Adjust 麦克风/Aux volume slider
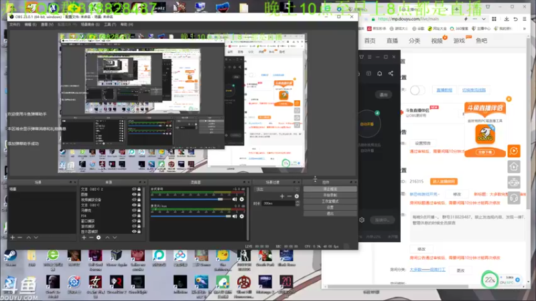The width and height of the screenshot is (536, 301). 191,216
